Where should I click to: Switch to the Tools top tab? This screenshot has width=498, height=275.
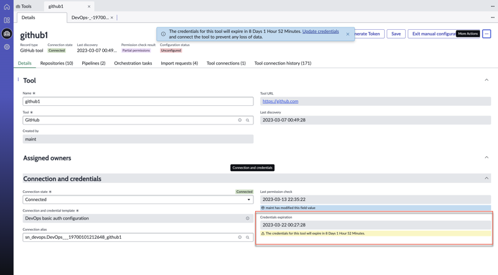24,6
